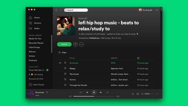Open the connect to device menu
This screenshot has height=106, width=188.
click(138, 94)
